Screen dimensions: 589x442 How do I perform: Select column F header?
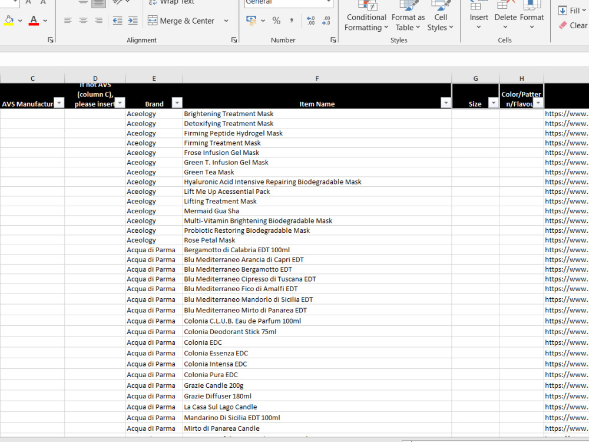tap(317, 78)
